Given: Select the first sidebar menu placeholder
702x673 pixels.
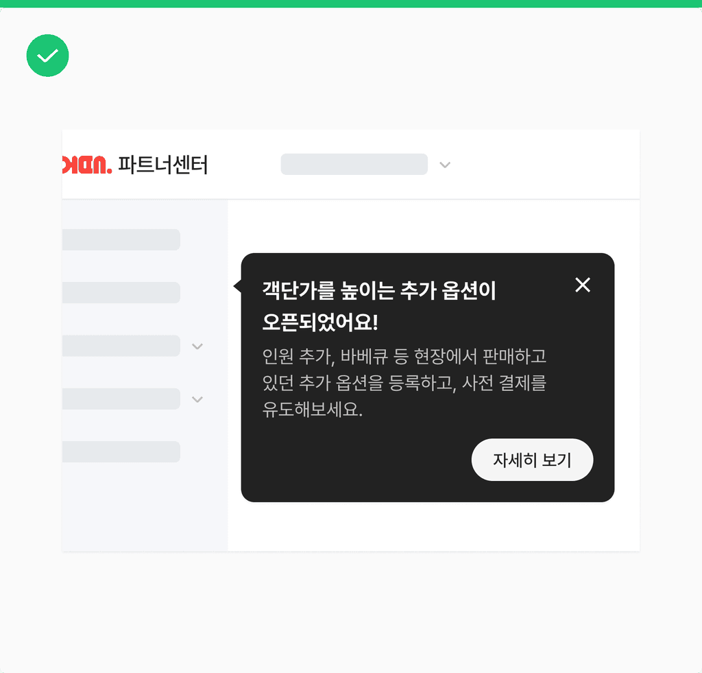Looking at the screenshot, I should click(x=121, y=239).
